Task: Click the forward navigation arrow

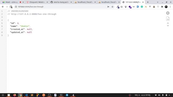Action: coord(7,7)
